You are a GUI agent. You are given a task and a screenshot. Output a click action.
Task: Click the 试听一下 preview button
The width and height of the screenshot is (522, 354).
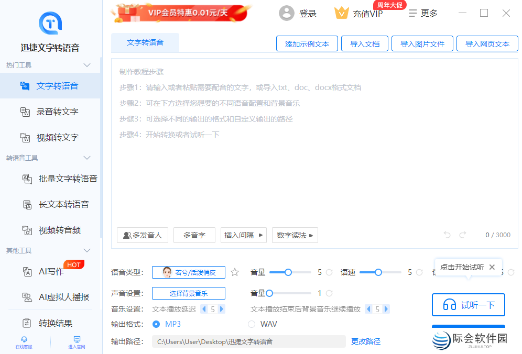click(468, 305)
